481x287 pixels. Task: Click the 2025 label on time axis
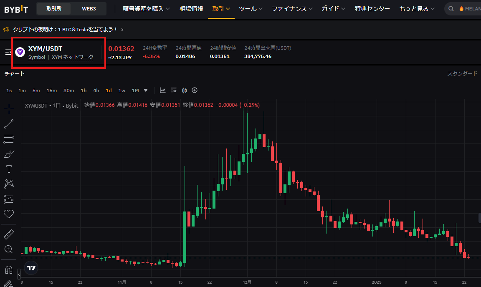tap(376, 282)
